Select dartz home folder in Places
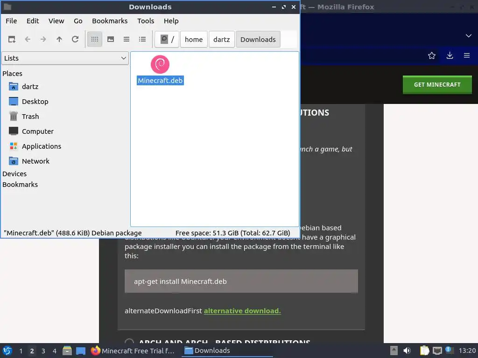The height and width of the screenshot is (358, 478). pyautogui.click(x=30, y=87)
